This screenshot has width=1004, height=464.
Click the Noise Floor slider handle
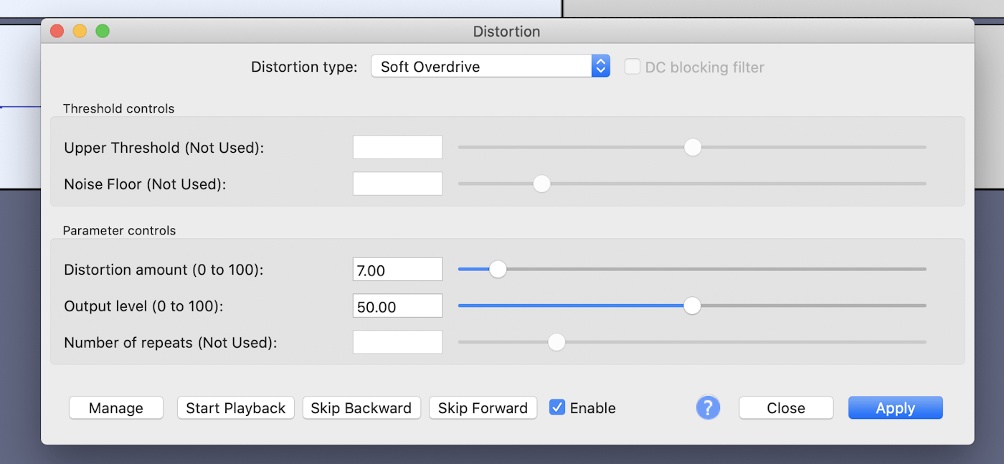pyautogui.click(x=541, y=184)
